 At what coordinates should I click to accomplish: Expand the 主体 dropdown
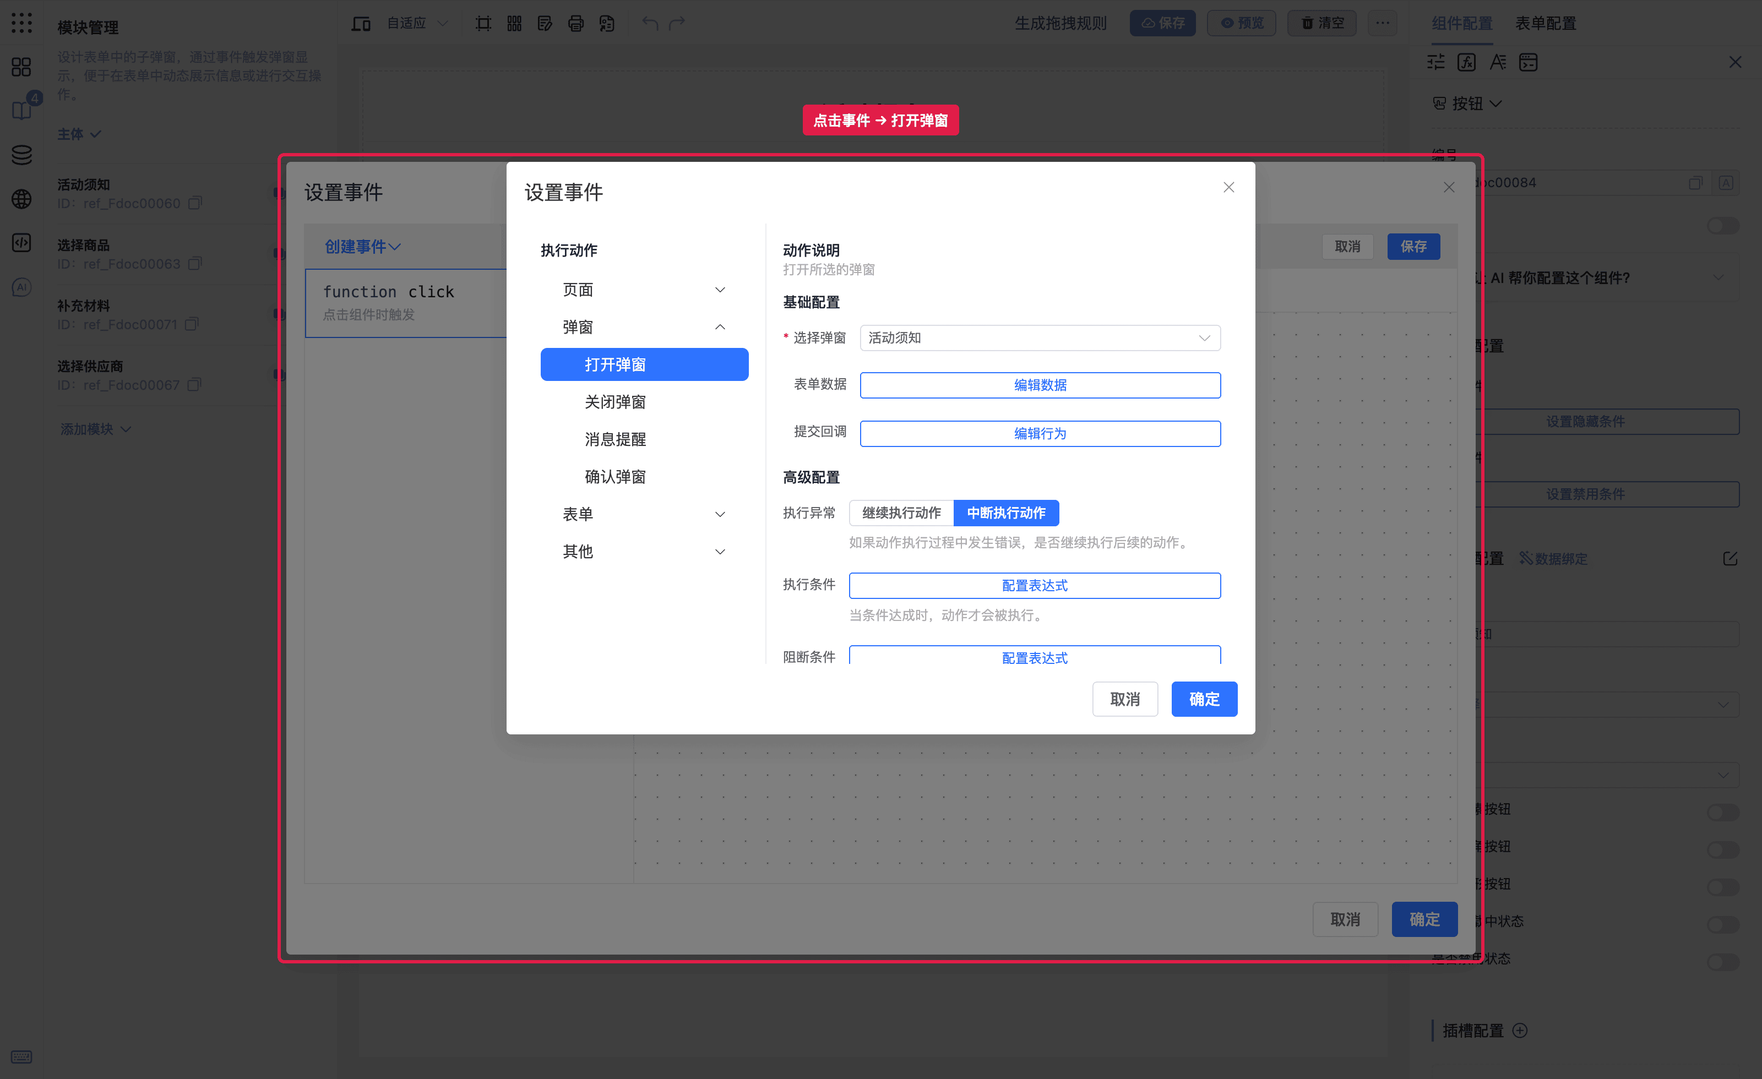click(79, 134)
